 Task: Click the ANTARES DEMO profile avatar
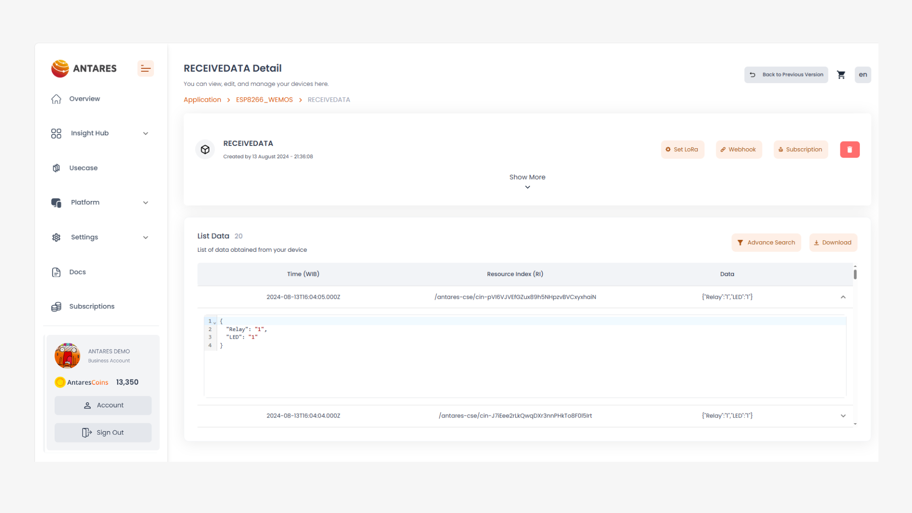click(67, 356)
